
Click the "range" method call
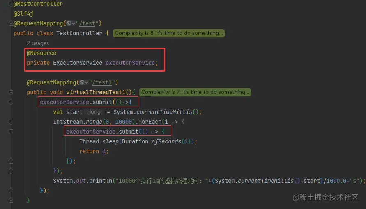click(94, 122)
